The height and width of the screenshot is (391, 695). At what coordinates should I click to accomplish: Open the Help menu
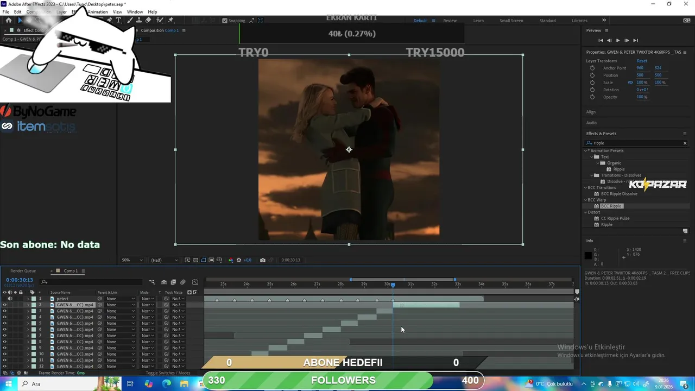(x=153, y=12)
